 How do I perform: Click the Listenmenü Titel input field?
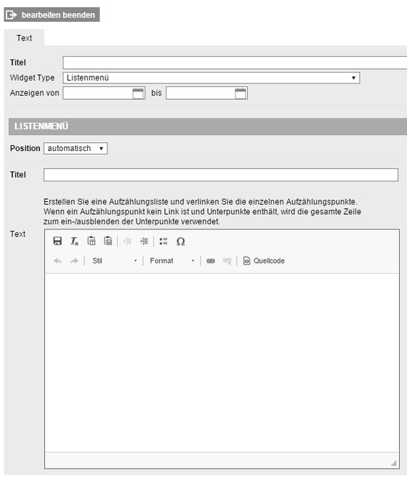[x=221, y=175]
